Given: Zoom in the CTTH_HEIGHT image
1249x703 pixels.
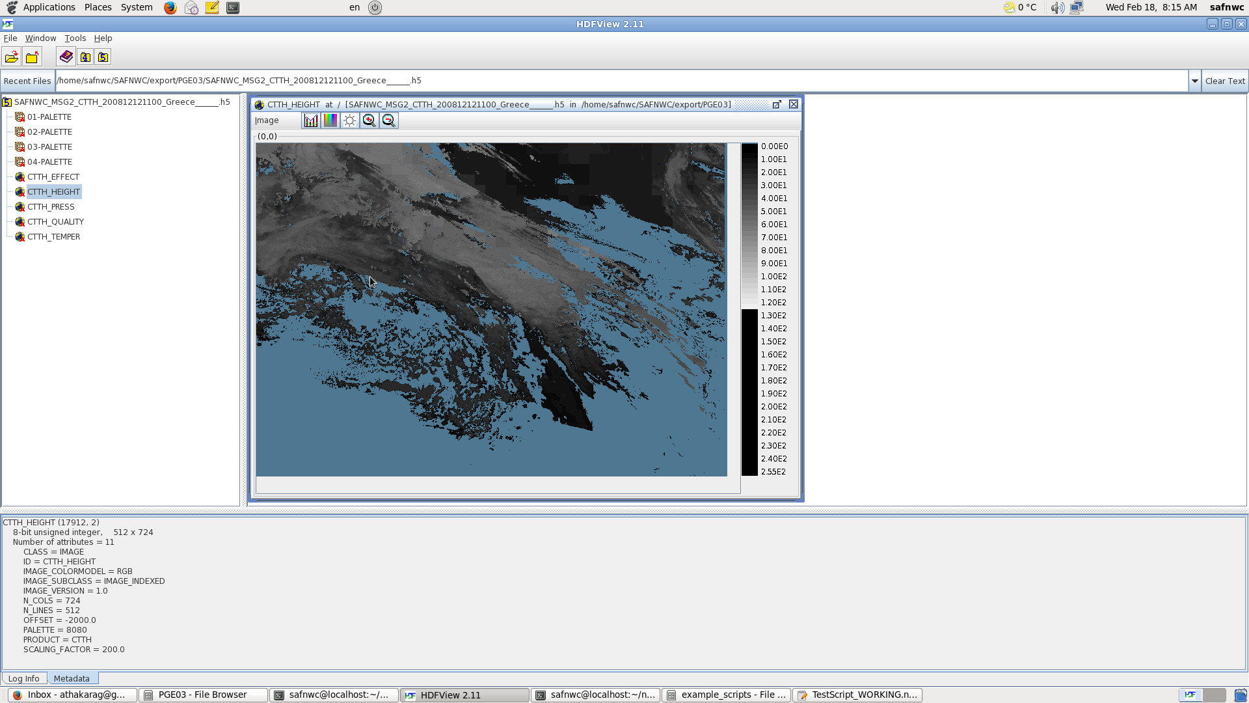Looking at the screenshot, I should [x=369, y=120].
